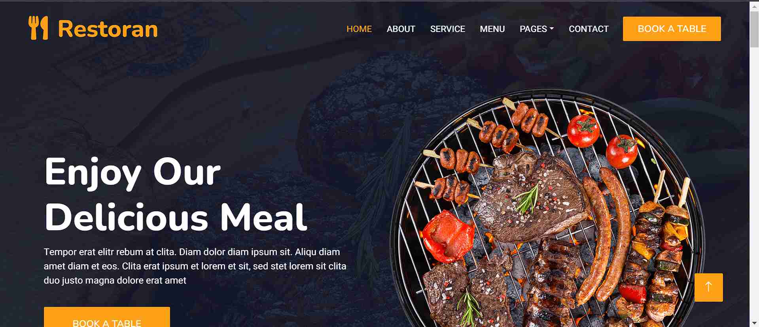This screenshot has height=327, width=759.
Task: Click the scrollbar up arrow
Action: click(x=754, y=5)
